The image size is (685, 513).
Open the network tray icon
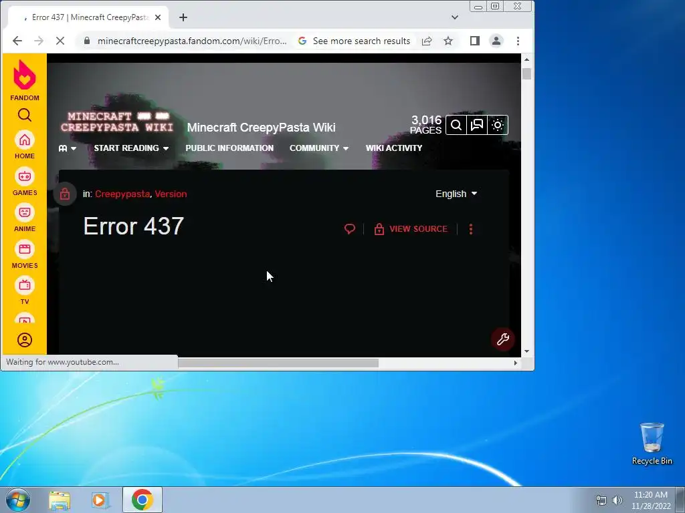pos(601,500)
